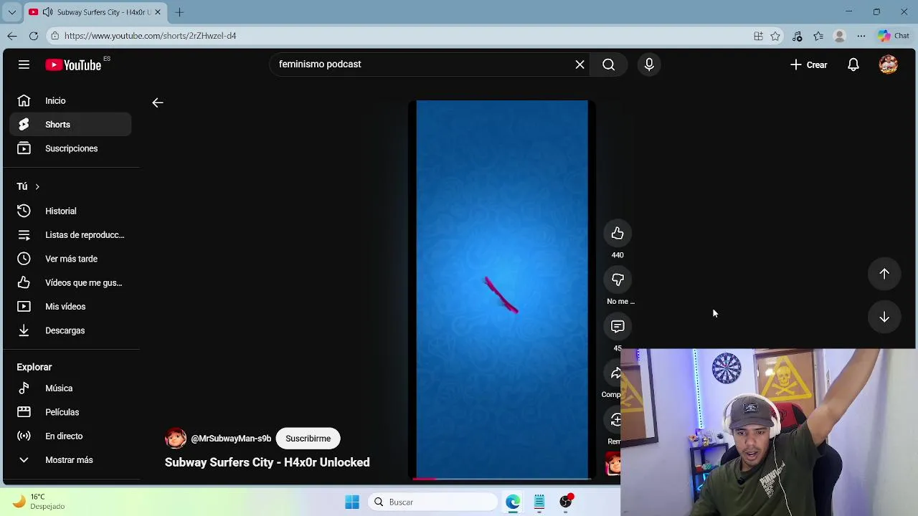
Task: Open Suscripciones in the sidebar
Action: pos(70,148)
